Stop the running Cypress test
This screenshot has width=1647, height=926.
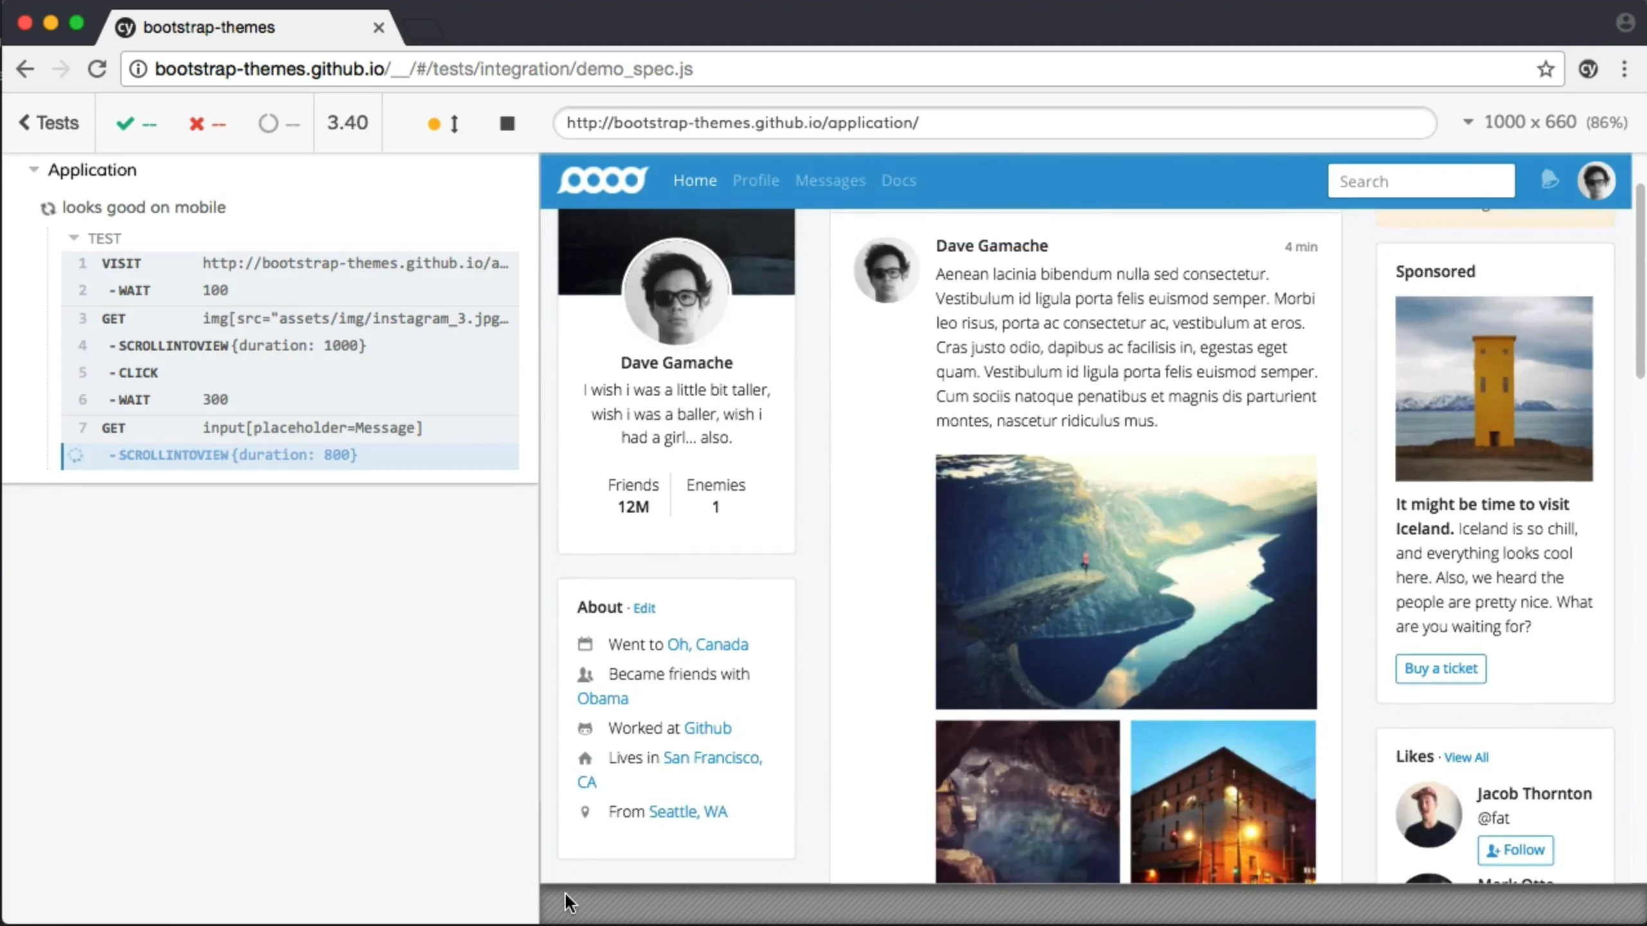pyautogui.click(x=507, y=123)
